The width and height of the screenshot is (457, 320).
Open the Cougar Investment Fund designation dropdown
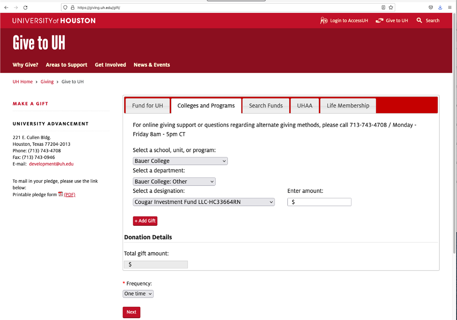pos(204,202)
